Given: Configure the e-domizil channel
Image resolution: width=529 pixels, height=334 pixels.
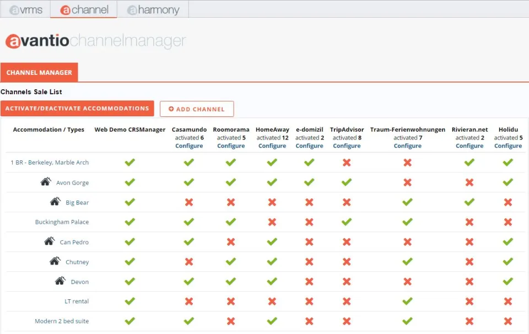Looking at the screenshot, I should click(309, 146).
